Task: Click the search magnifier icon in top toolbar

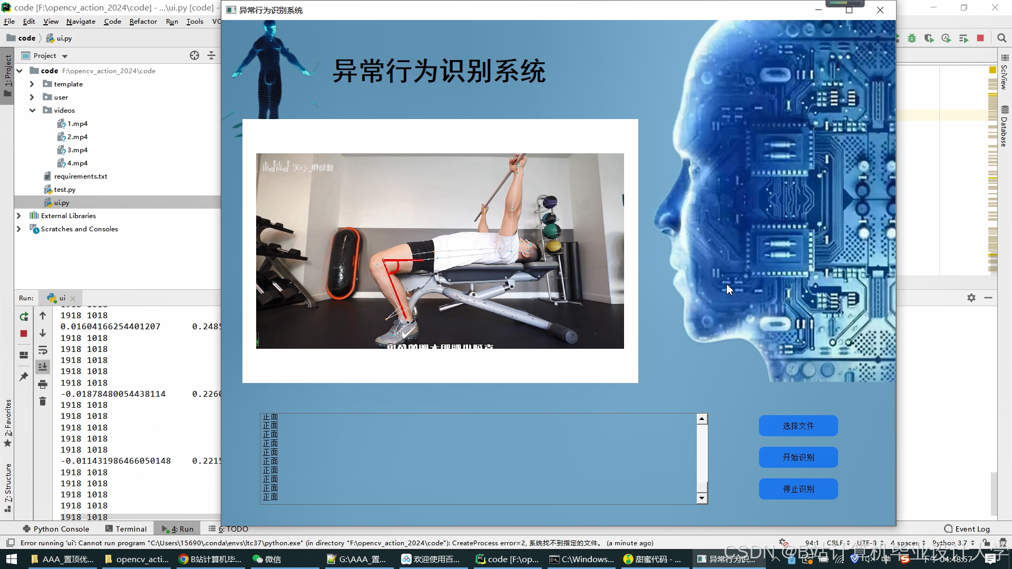Action: pos(1002,38)
